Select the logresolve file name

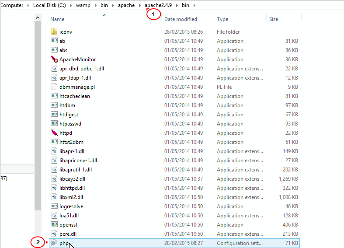pyautogui.click(x=71, y=206)
